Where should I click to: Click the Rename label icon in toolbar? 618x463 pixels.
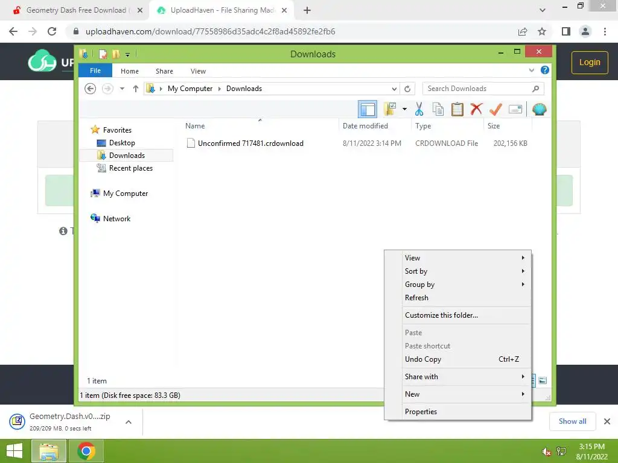tap(515, 109)
